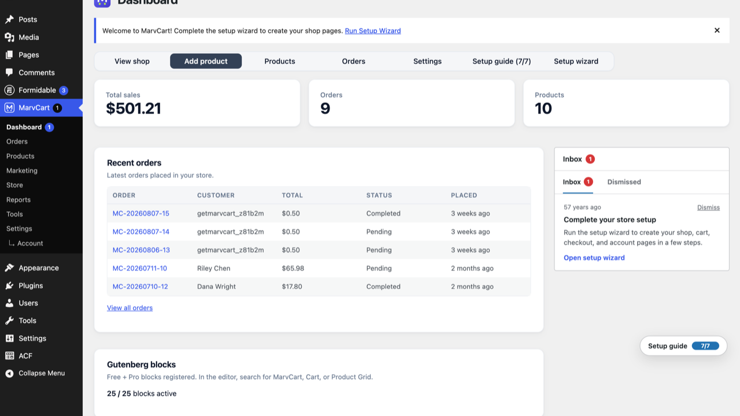
Task: Open order MC-20260806-13
Action: tap(141, 250)
